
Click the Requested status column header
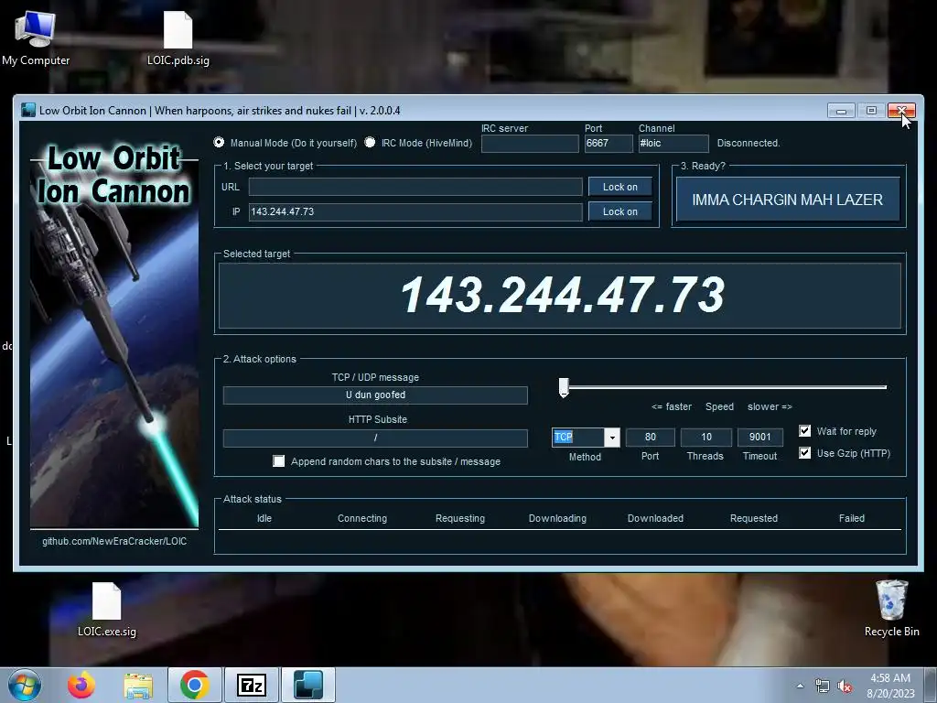pyautogui.click(x=754, y=518)
